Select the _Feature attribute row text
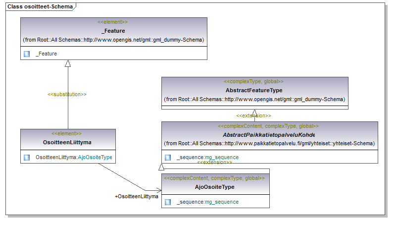398x225 pixels. 46,54
